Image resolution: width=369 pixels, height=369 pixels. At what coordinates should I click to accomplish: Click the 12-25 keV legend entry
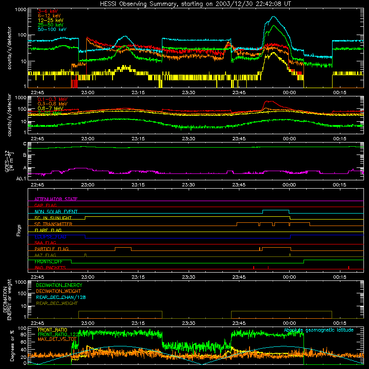pyautogui.click(x=51, y=20)
